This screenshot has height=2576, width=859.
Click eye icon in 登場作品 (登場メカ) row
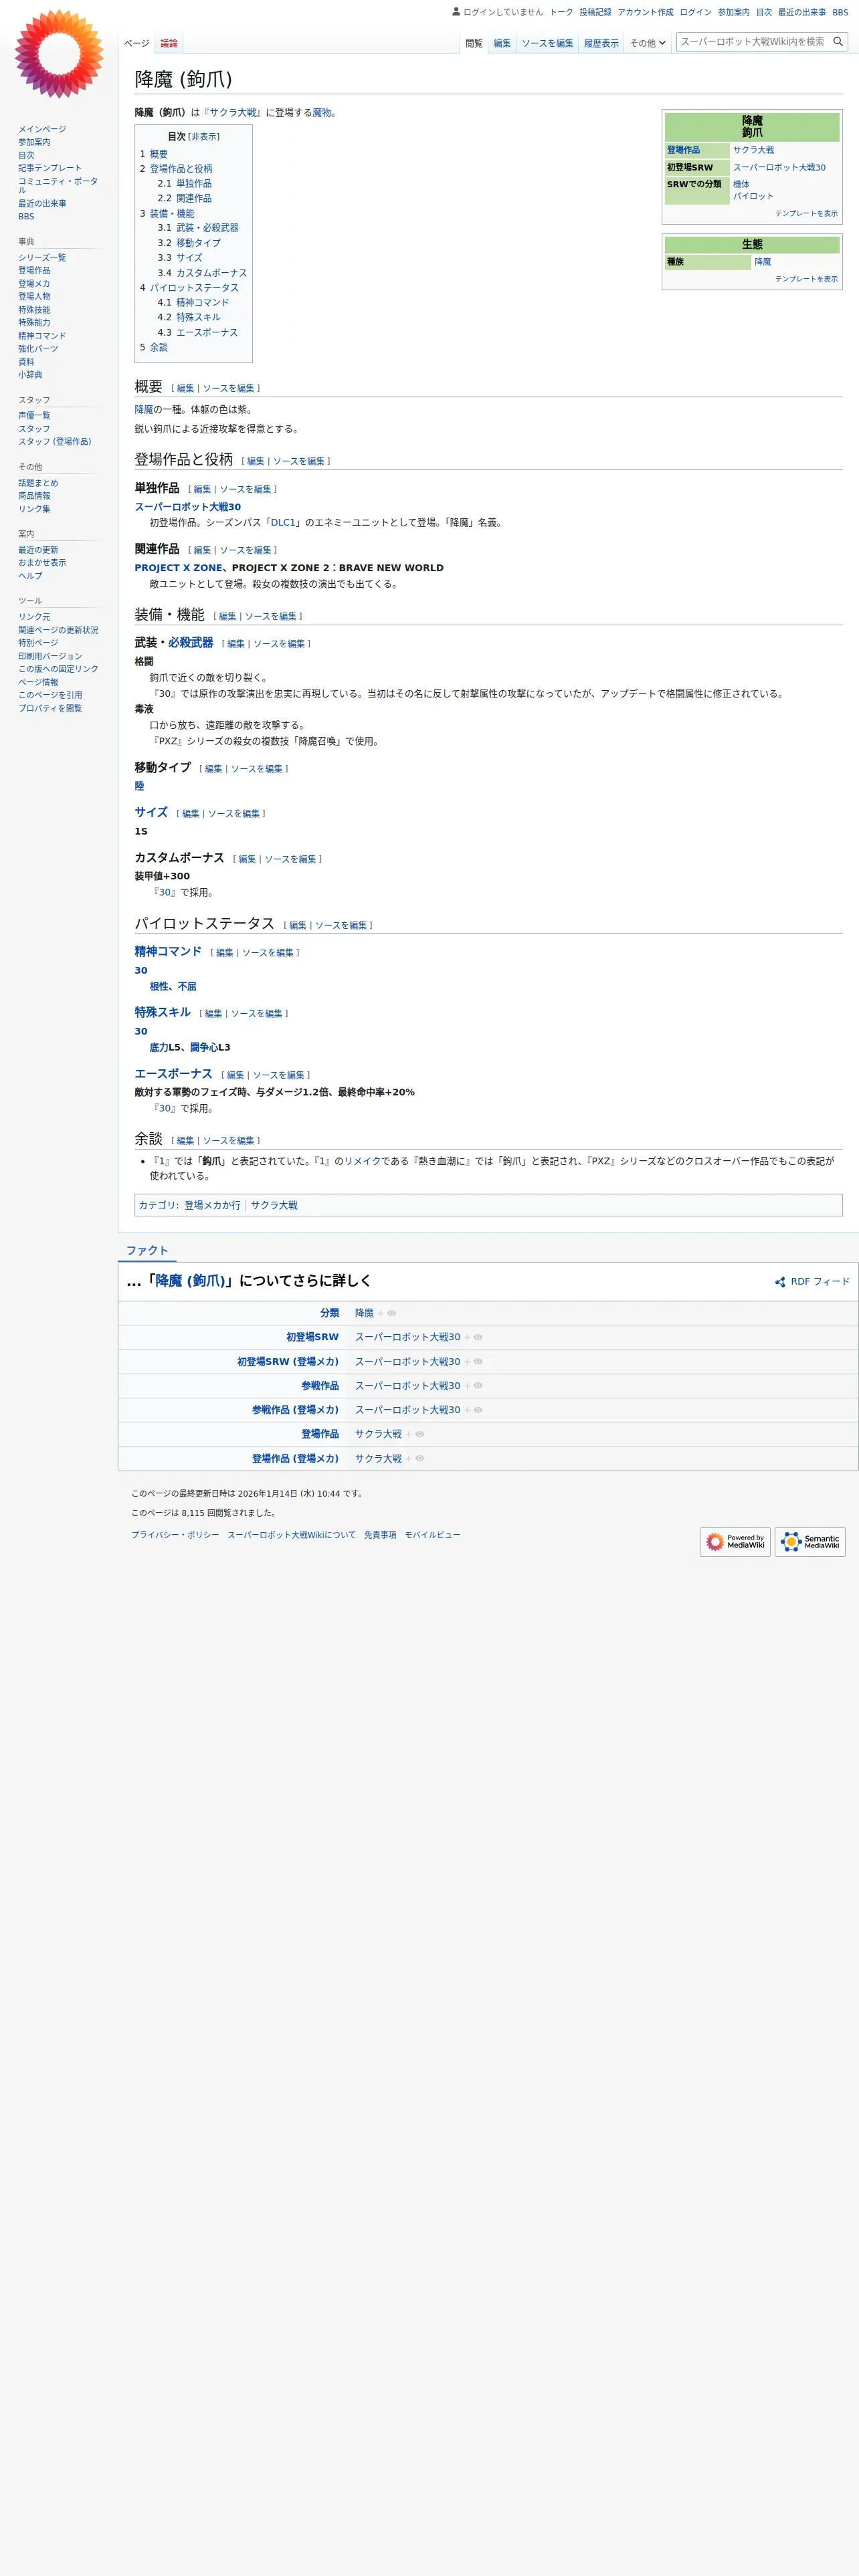tap(420, 1459)
